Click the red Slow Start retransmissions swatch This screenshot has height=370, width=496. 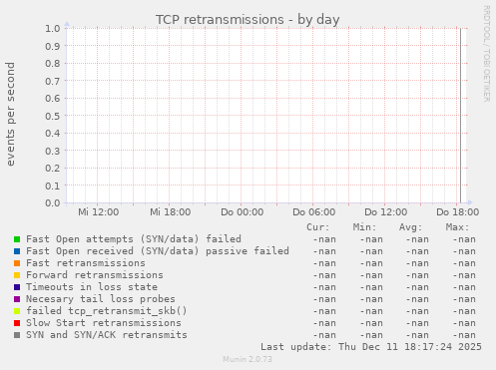(x=17, y=323)
